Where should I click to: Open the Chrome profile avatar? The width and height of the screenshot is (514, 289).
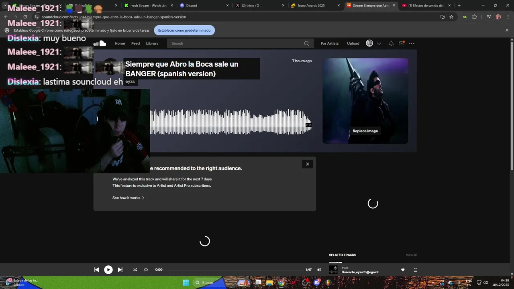tap(499, 17)
